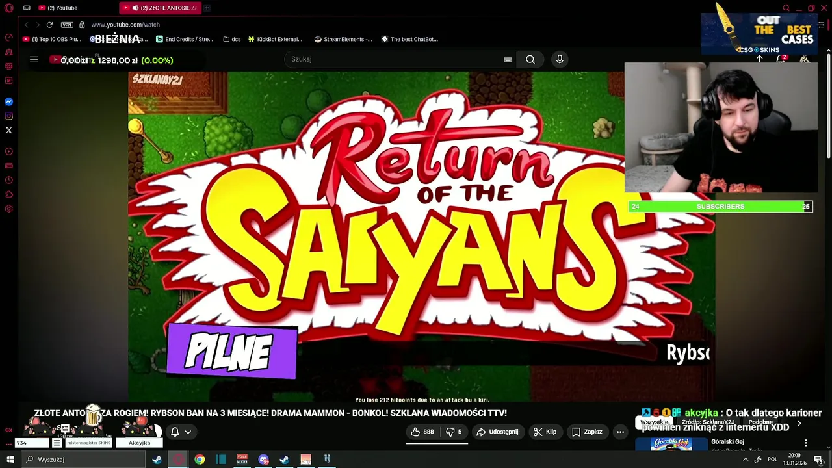Open Instagram in Opera sidebar
This screenshot has width=832, height=468.
8,116
